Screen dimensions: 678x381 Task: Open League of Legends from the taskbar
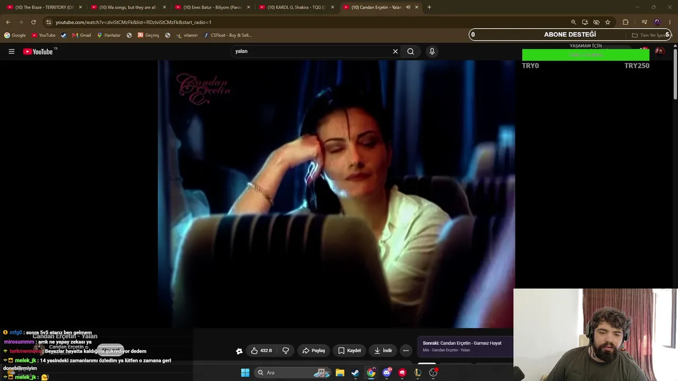(x=418, y=373)
